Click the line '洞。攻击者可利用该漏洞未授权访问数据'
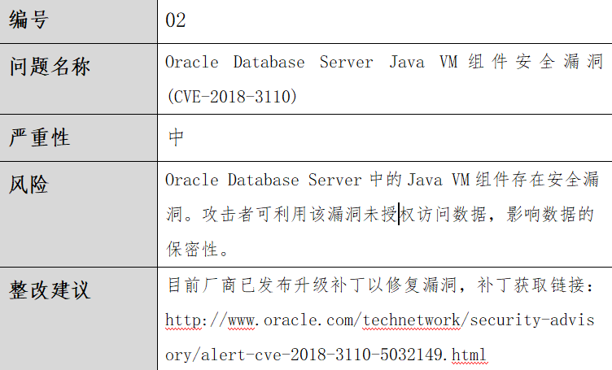 point(380,215)
